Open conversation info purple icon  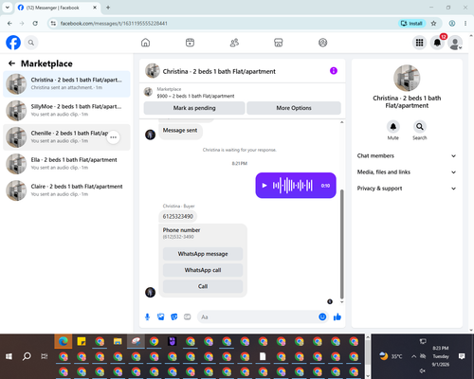coord(334,71)
